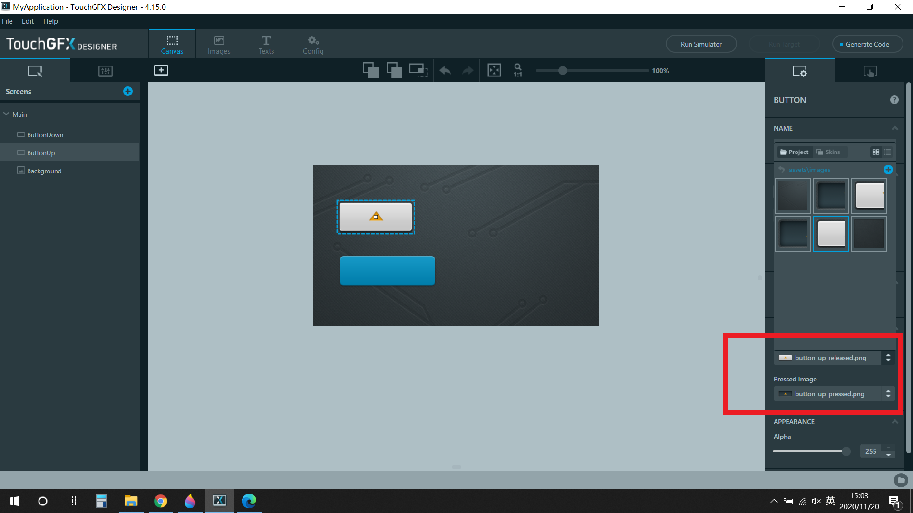
Task: Click the undo arrow icon
Action: 445,71
